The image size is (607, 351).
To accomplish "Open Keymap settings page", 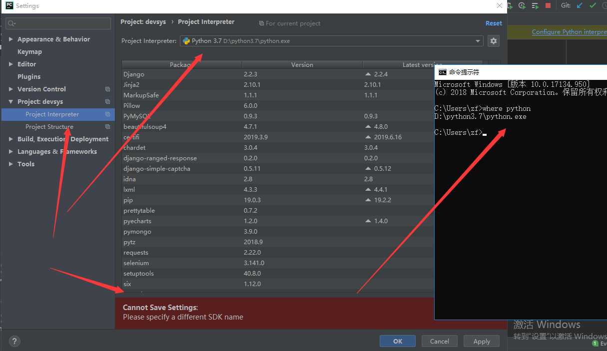I will click(x=29, y=51).
